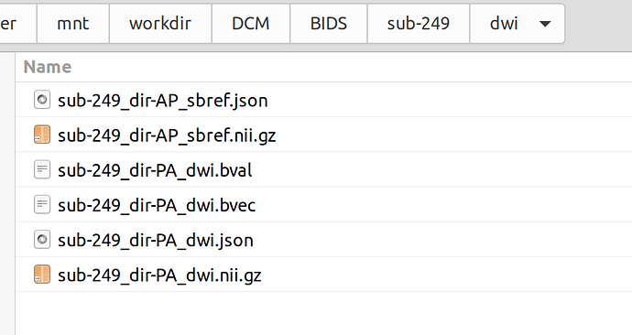Click the sub-249_dir-PA_dwi.bval text file icon

tap(42, 169)
